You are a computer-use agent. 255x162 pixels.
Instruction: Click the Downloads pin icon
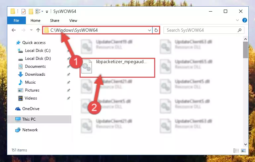click(68, 74)
